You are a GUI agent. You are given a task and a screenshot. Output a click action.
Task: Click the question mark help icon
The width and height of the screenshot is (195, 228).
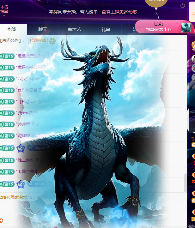(x=182, y=6)
